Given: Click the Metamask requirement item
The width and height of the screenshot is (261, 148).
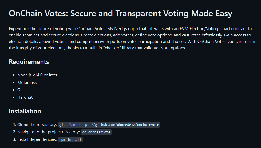Looking at the screenshot, I should pos(27,83).
